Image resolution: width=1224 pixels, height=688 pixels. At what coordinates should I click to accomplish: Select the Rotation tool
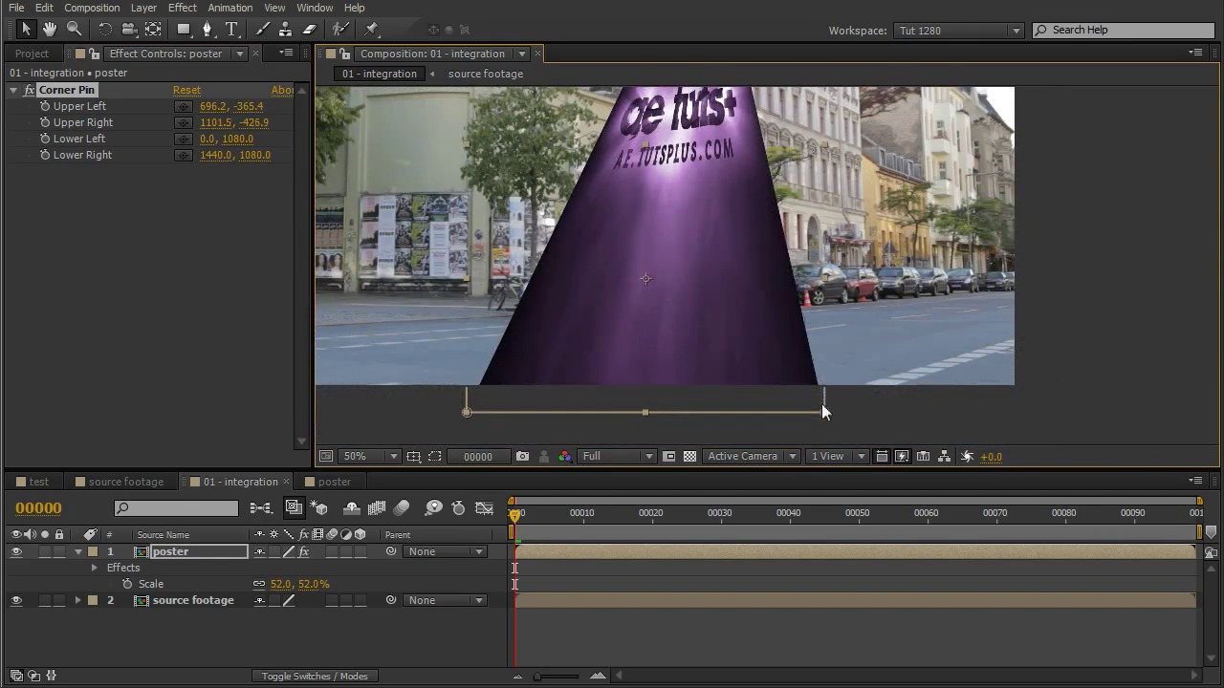coord(105,30)
